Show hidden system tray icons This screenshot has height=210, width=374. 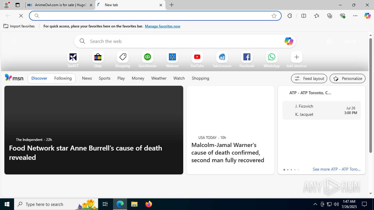(315, 204)
